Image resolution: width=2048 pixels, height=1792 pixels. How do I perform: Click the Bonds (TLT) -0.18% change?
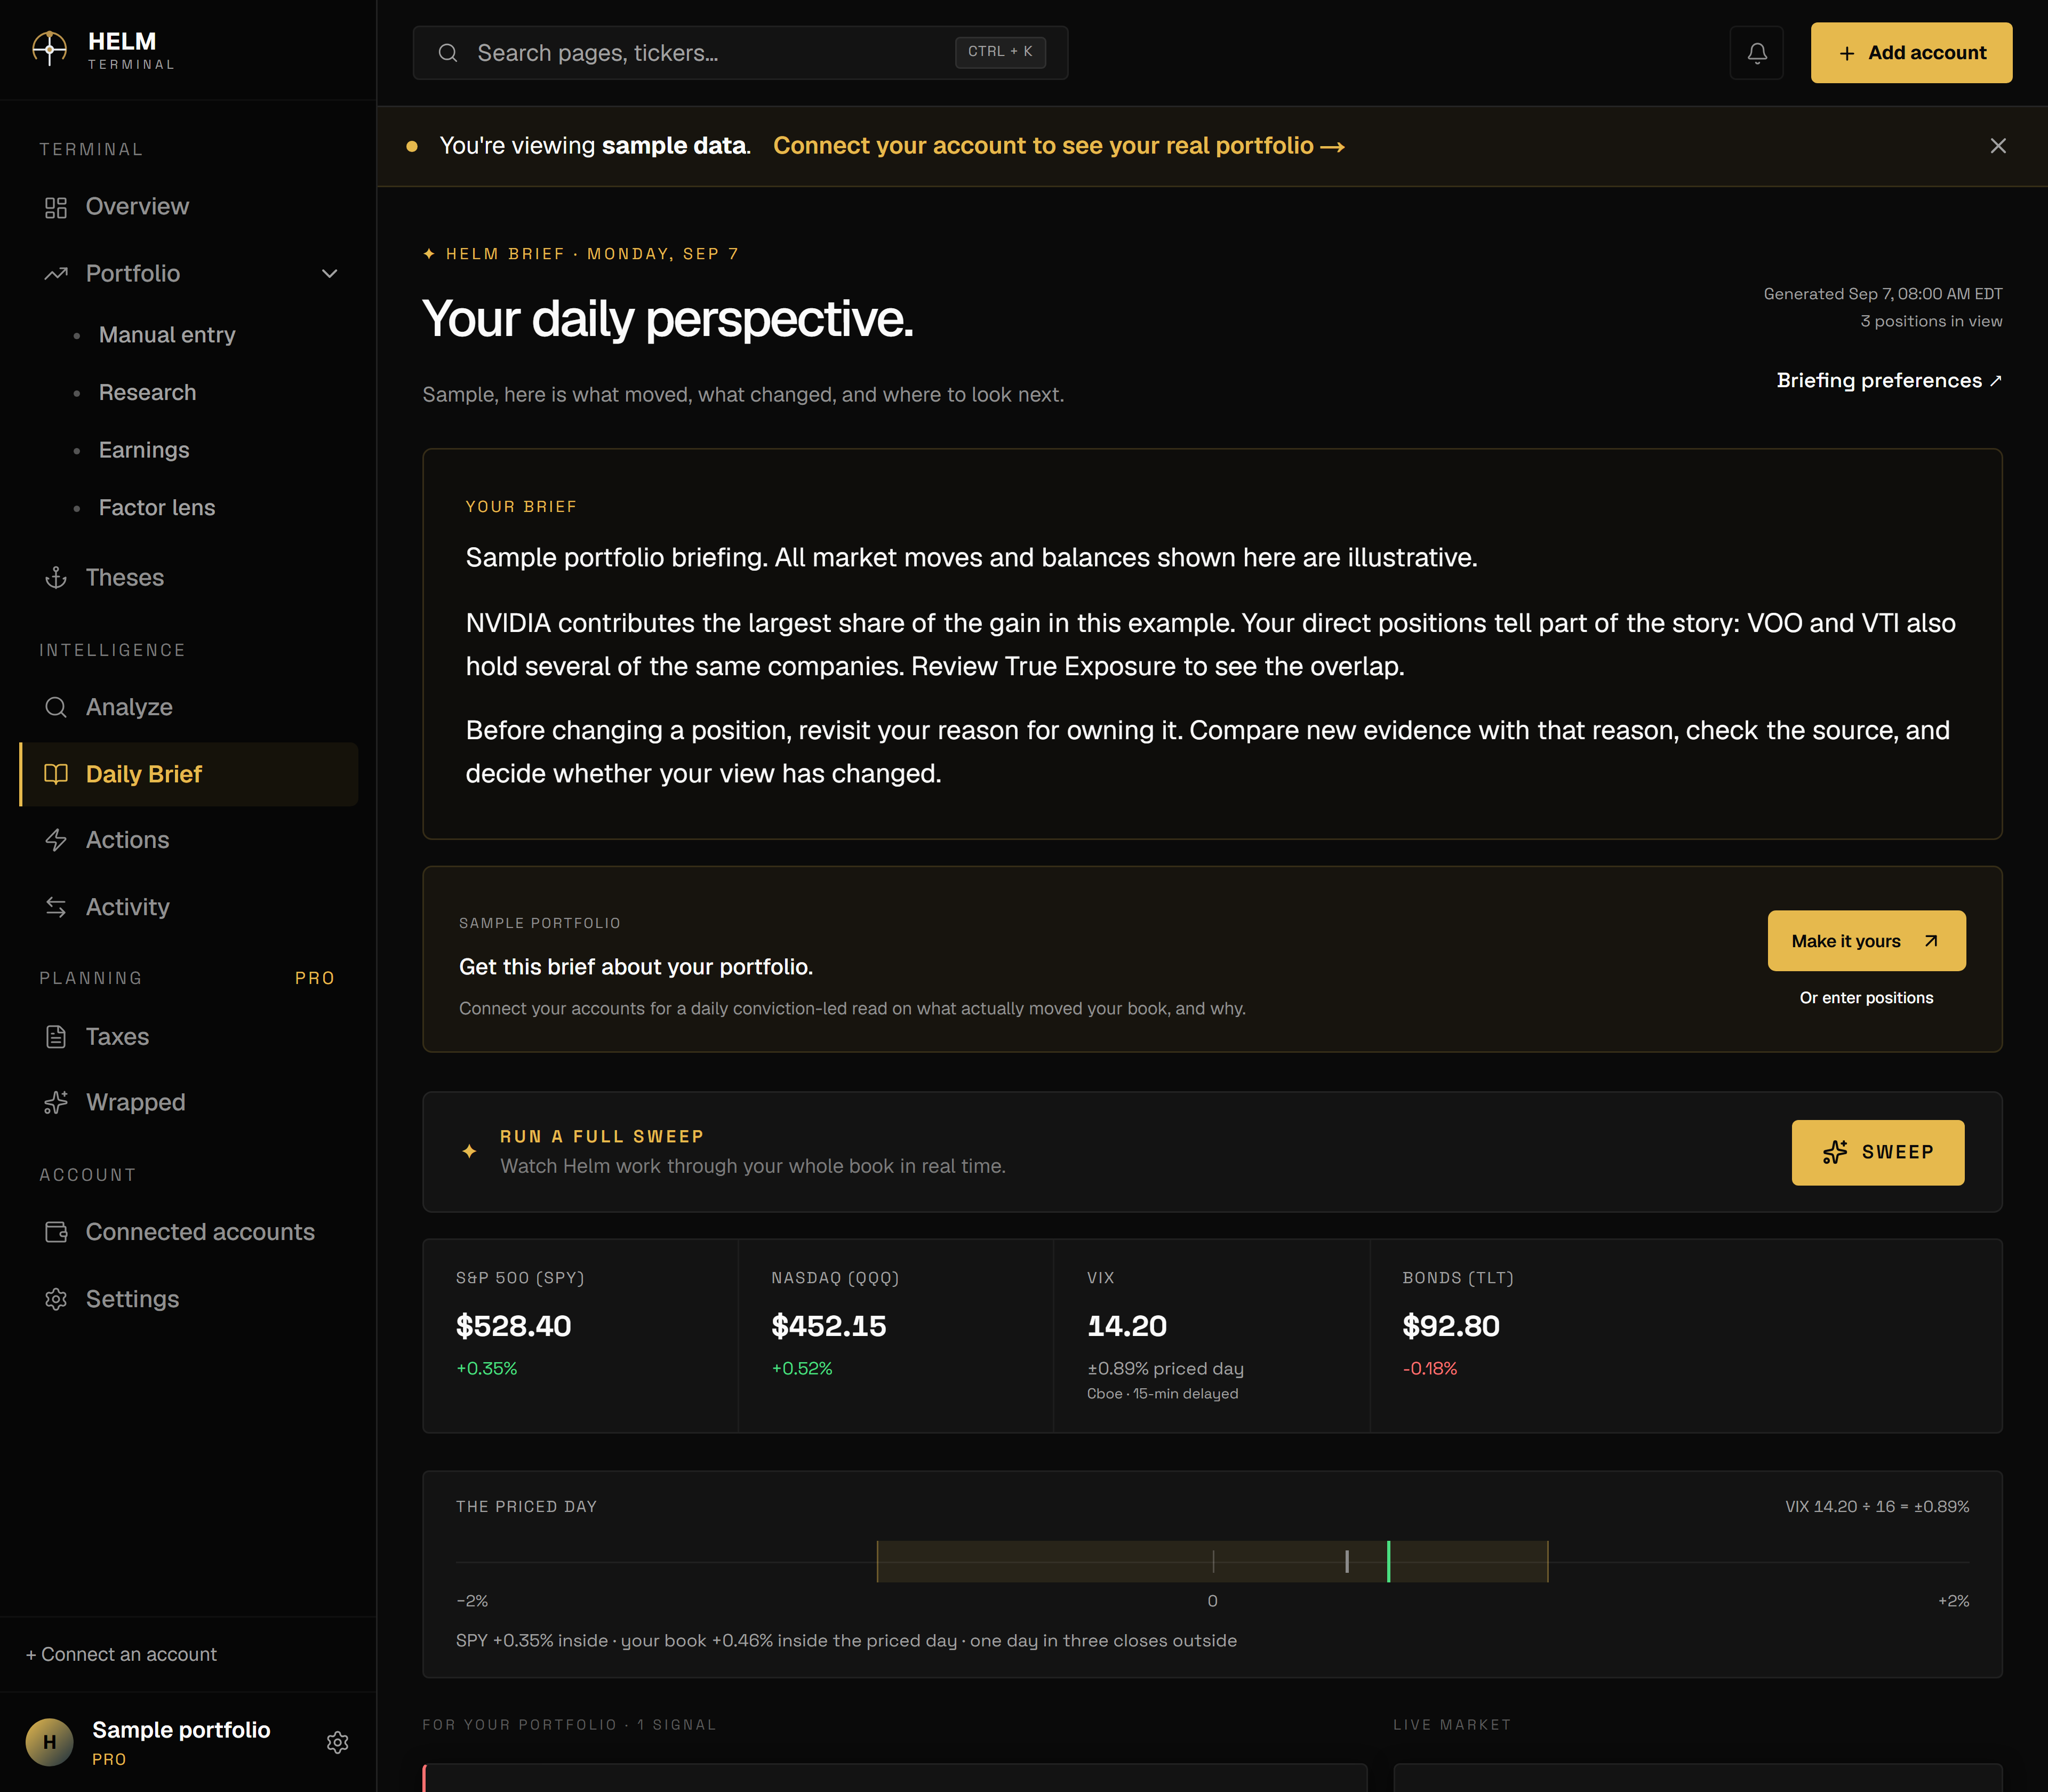(x=1430, y=1369)
